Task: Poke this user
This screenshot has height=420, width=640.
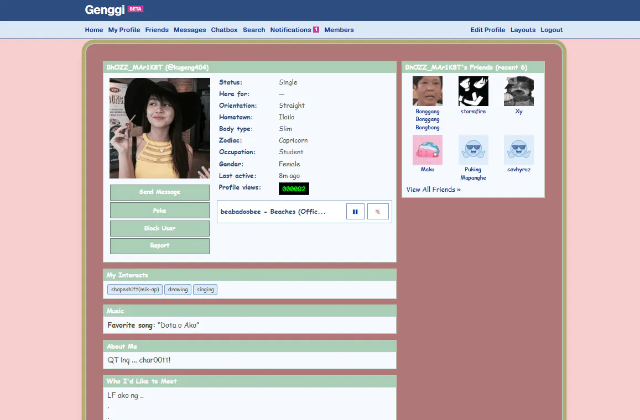Action: 160,211
